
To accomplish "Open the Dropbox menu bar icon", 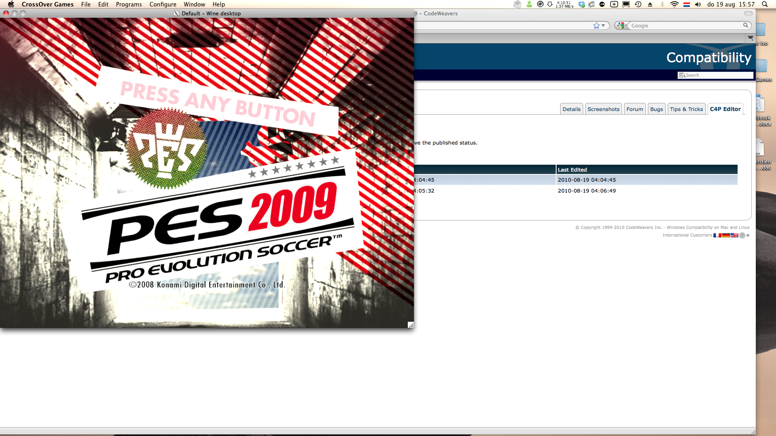I will click(x=582, y=4).
